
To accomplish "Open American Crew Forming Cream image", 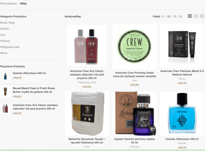I will [135, 46].
